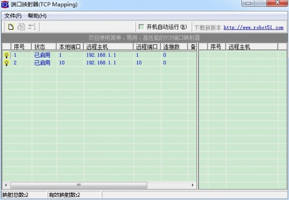The height and width of the screenshot is (200, 289).
Task: Click the 本地端口 column header
Action: coord(70,47)
